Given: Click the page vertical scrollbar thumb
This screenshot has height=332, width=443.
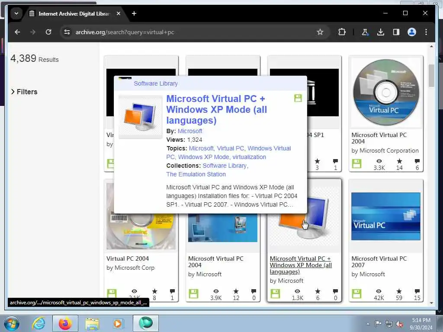Looking at the screenshot, I should pyautogui.click(x=431, y=76).
